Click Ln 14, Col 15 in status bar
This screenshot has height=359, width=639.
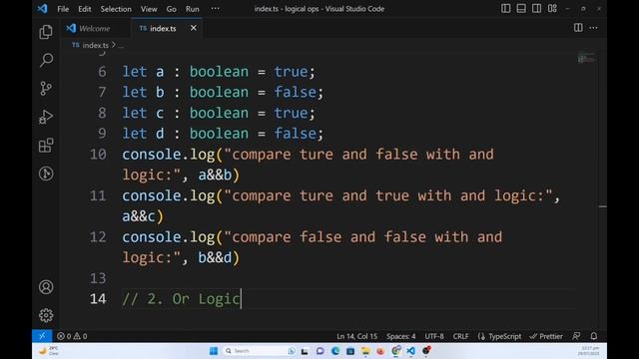(x=357, y=336)
